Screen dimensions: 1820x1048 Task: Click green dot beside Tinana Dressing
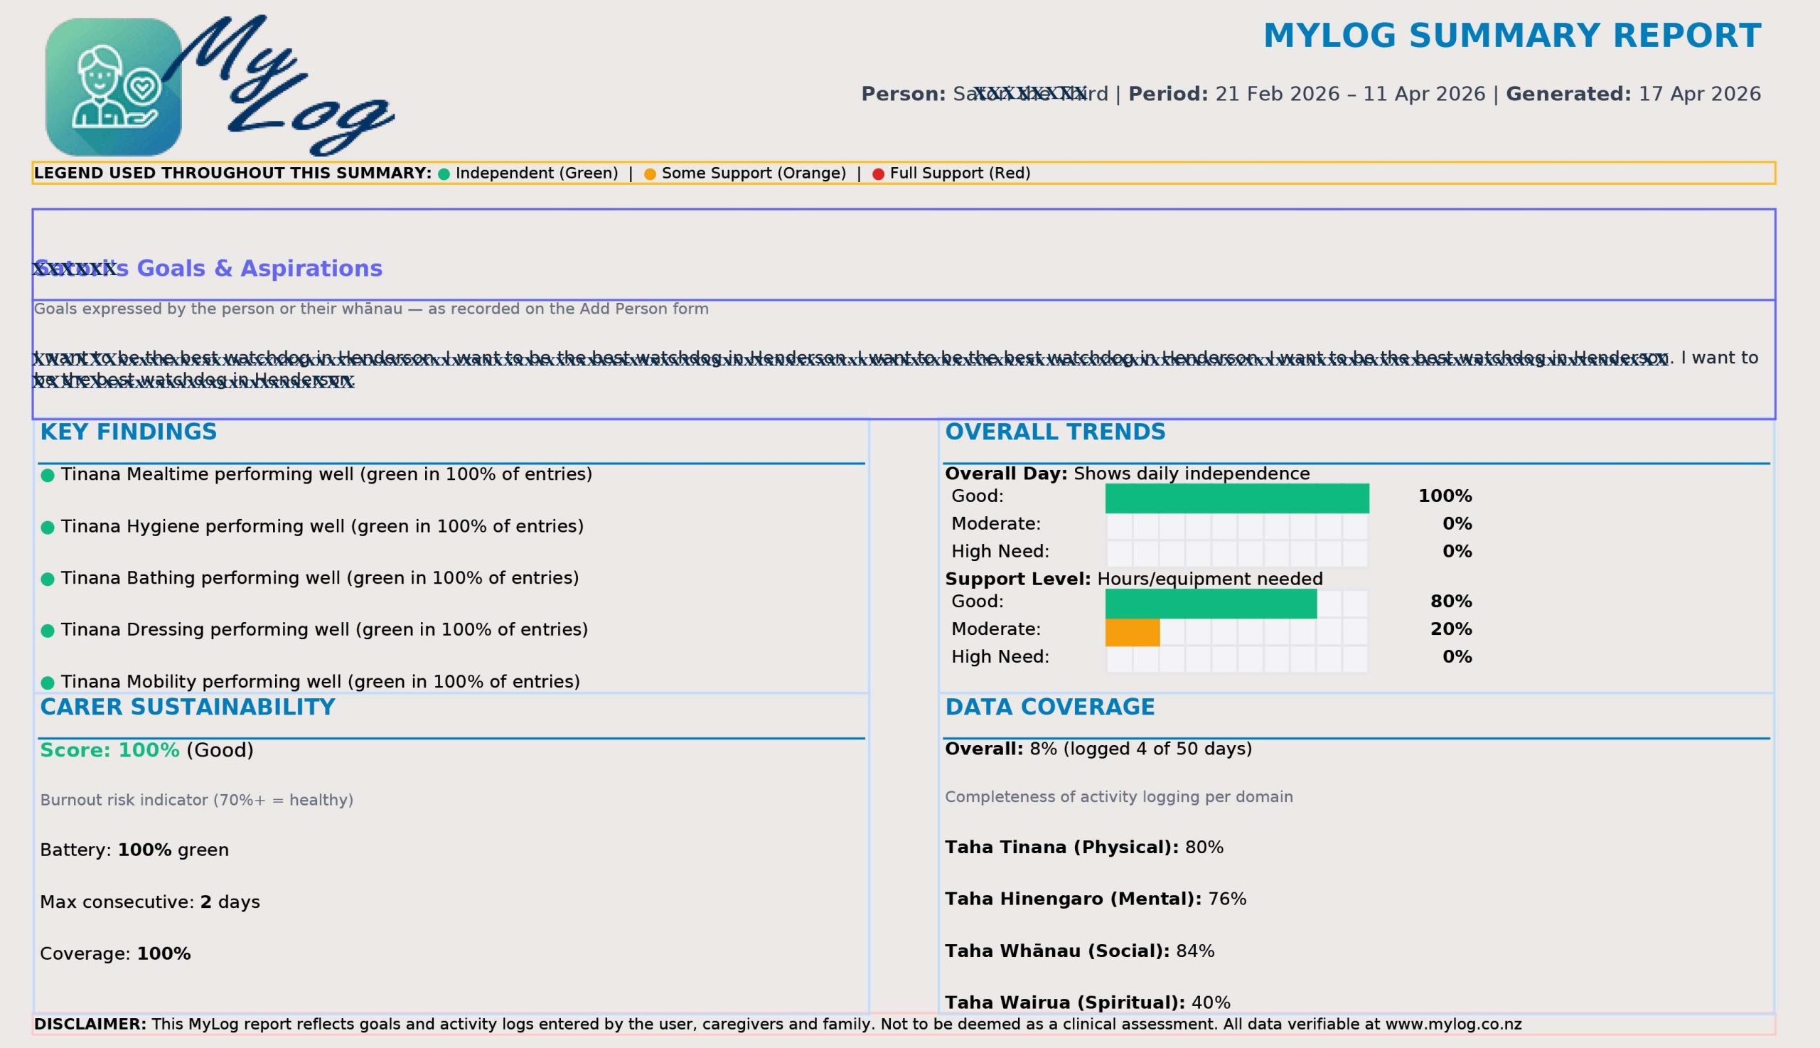(x=48, y=631)
